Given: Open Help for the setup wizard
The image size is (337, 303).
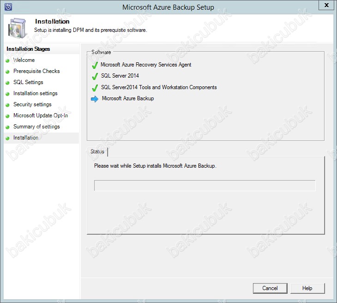Looking at the screenshot, I should (x=307, y=288).
